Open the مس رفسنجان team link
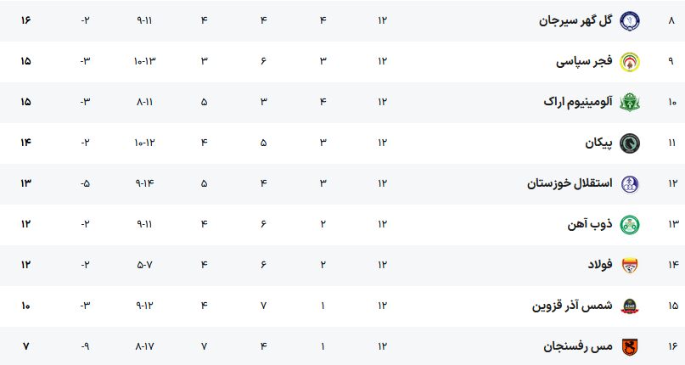 point(579,346)
